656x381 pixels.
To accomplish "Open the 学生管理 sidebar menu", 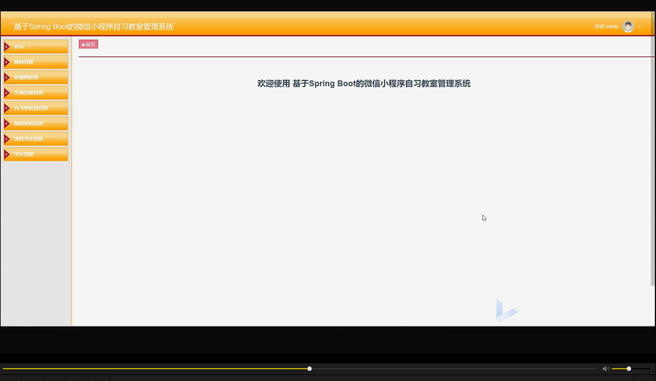I will click(x=36, y=154).
